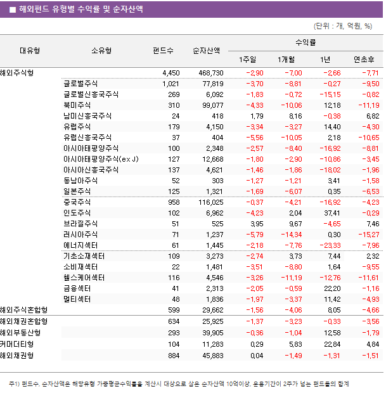The height and width of the screenshot is (393, 386).
Task: Select the '유럽주식' row label
Action: tap(77, 127)
